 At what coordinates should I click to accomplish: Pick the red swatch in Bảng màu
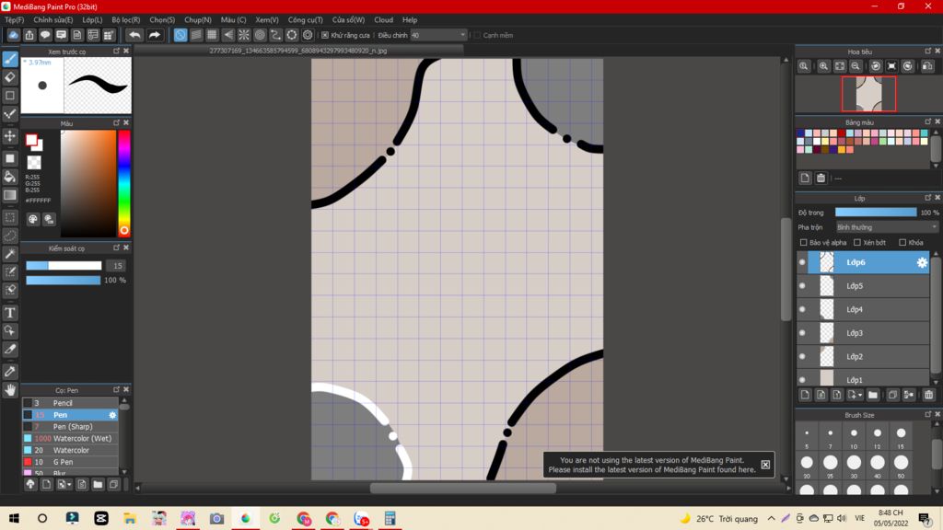coord(842,133)
